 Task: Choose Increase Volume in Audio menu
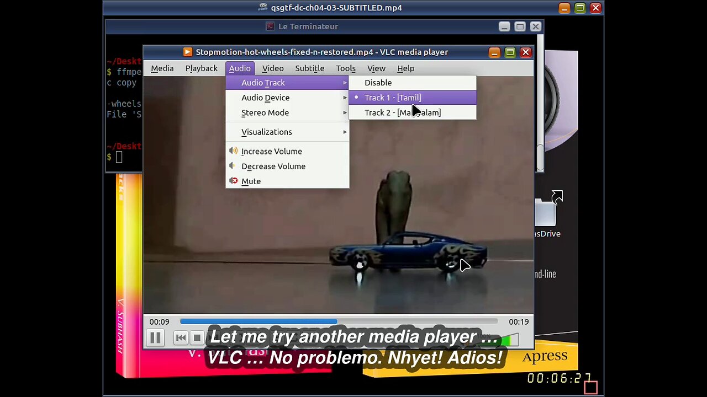287,151
